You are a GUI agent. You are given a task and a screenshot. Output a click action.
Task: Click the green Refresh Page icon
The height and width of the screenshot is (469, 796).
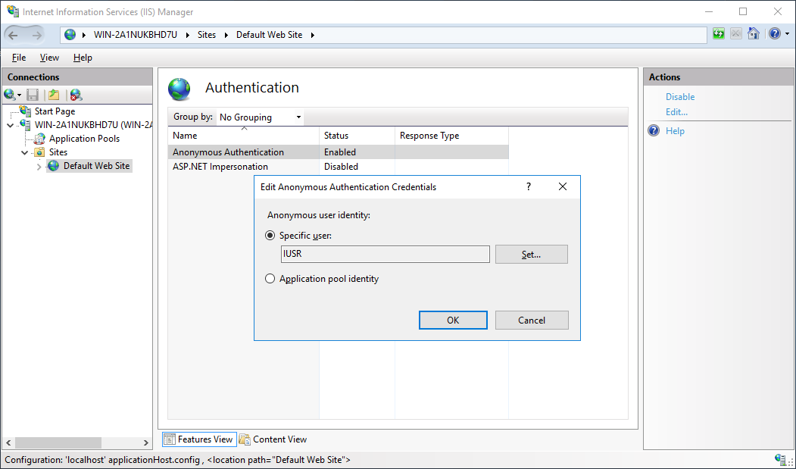pos(718,34)
